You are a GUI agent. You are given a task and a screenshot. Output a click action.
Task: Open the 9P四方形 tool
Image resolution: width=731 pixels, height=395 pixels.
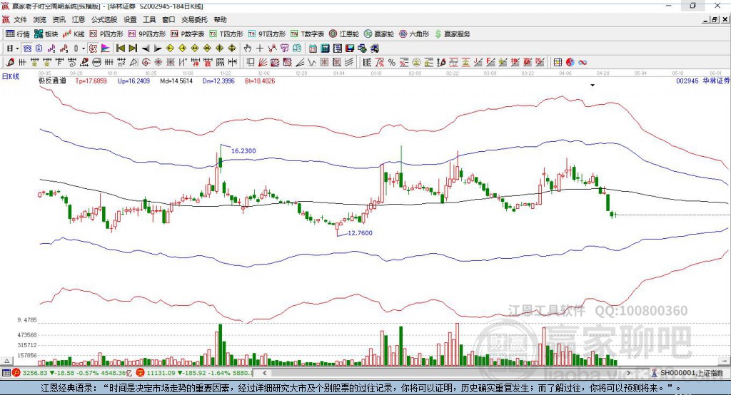(147, 34)
